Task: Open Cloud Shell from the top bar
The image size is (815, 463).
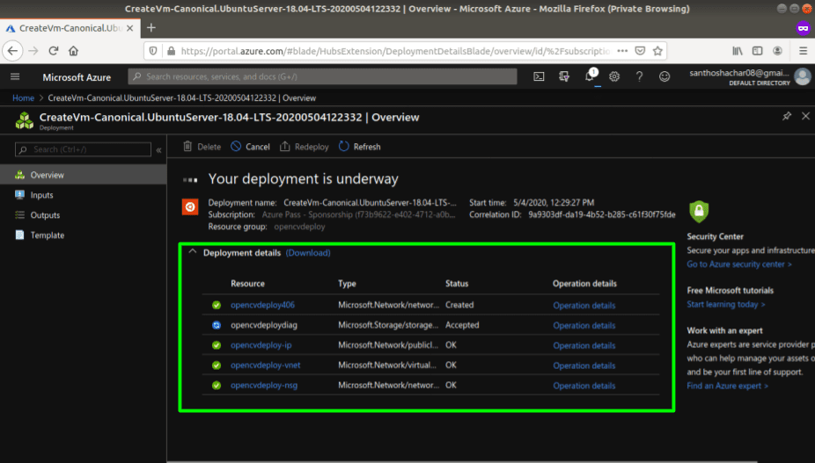Action: (x=539, y=76)
